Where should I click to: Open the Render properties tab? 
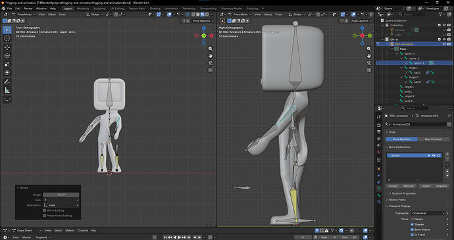click(379, 126)
